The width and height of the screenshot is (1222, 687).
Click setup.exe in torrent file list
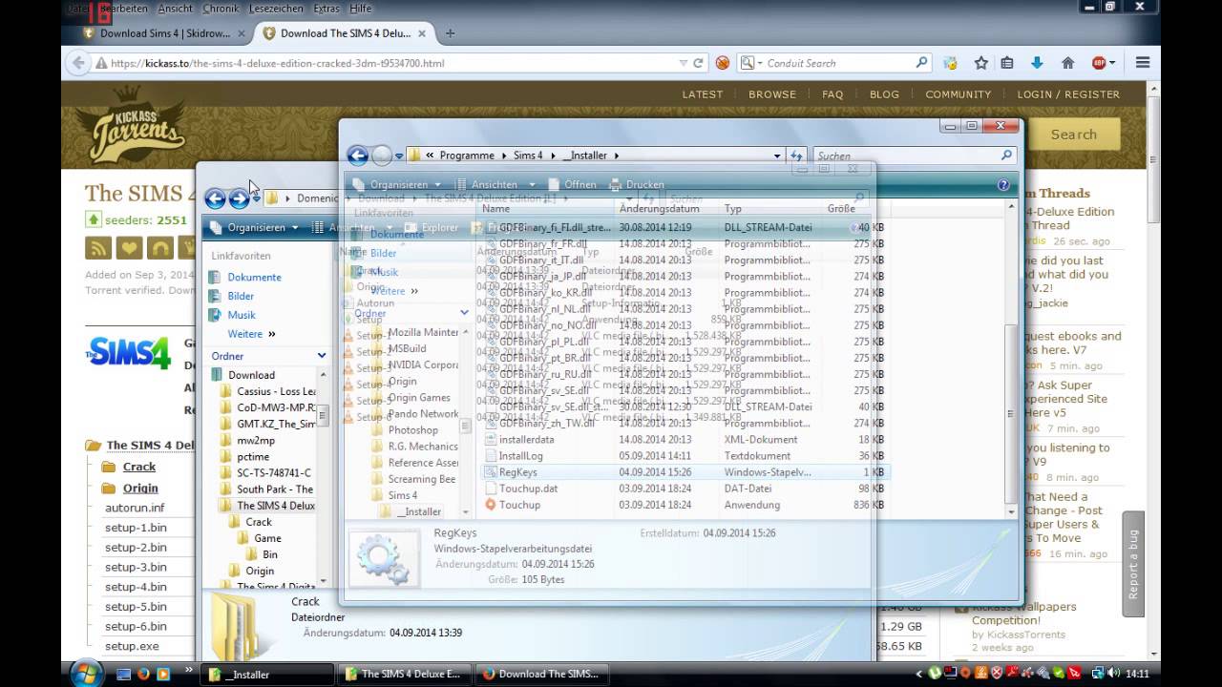tap(132, 646)
